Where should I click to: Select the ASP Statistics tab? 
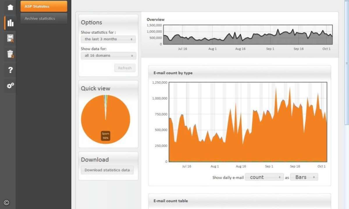click(44, 6)
